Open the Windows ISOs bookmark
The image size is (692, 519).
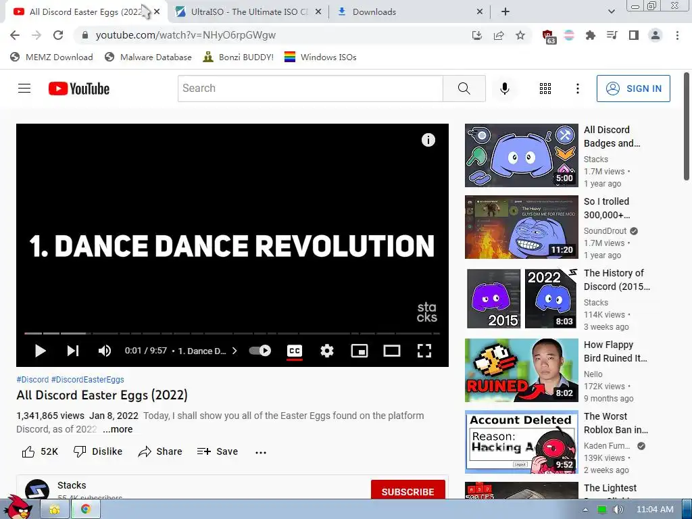click(x=320, y=57)
